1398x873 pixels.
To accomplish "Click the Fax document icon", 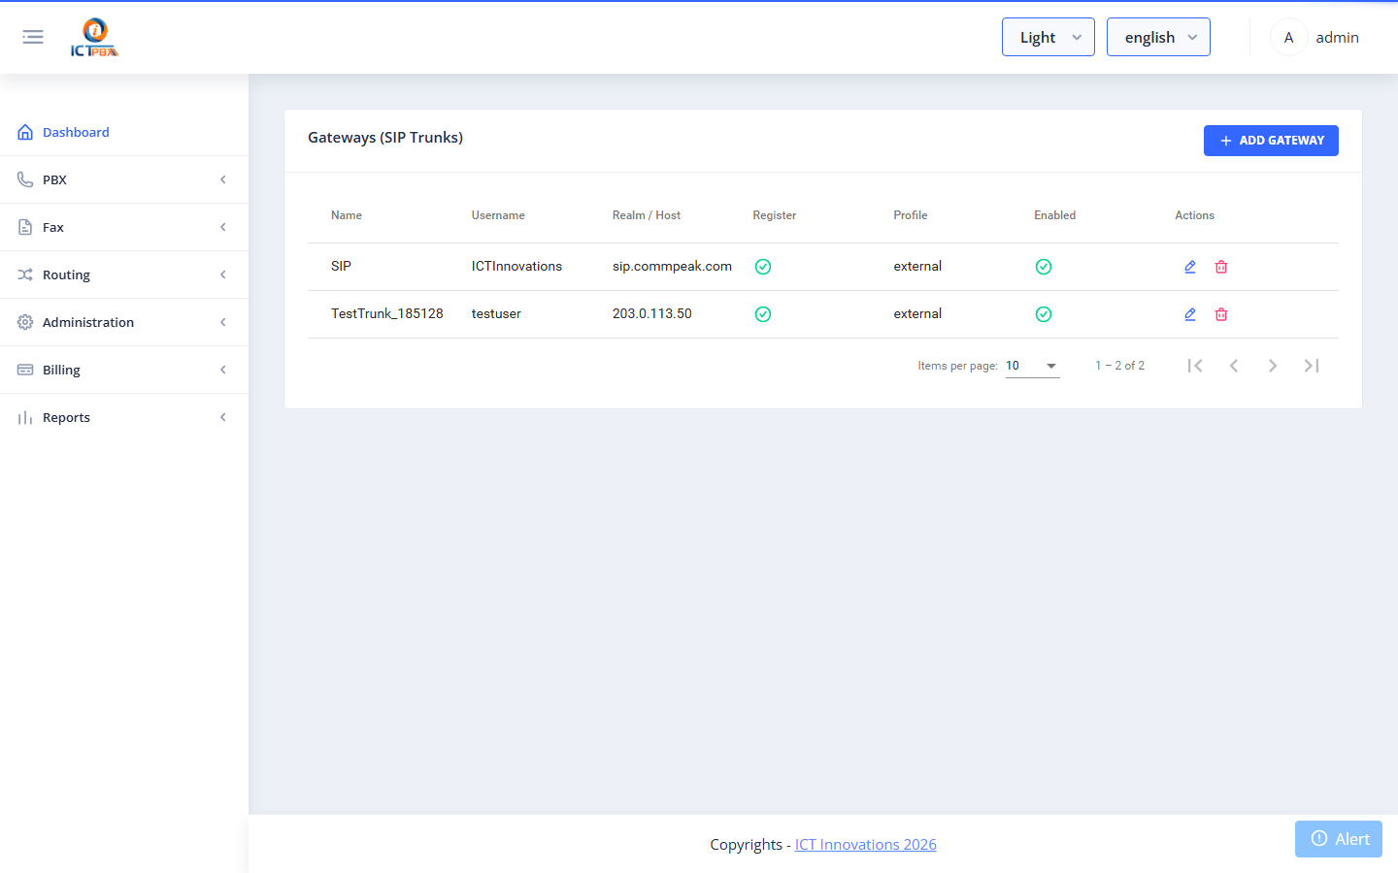I will coord(25,227).
